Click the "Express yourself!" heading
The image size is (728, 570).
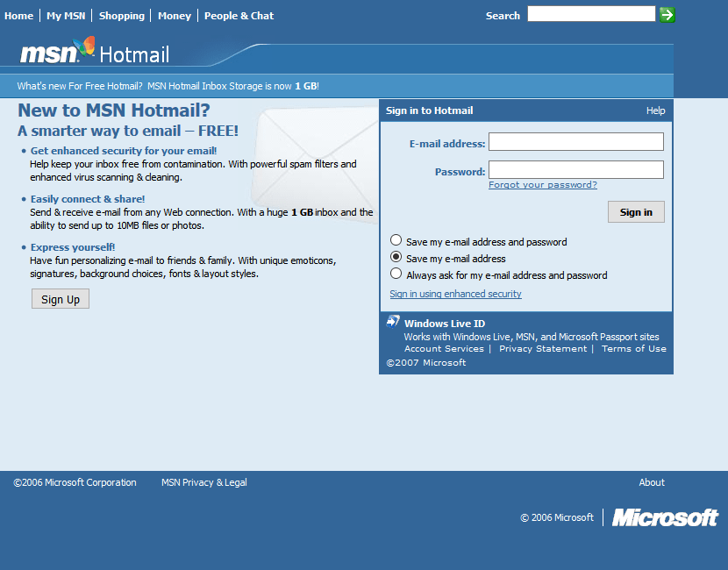pyautogui.click(x=73, y=247)
